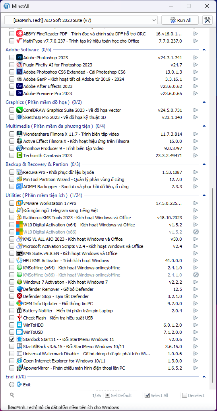Run WinToUSB using its play arrow
Image resolution: width=217 pixels, height=411 pixels.
coord(196,332)
